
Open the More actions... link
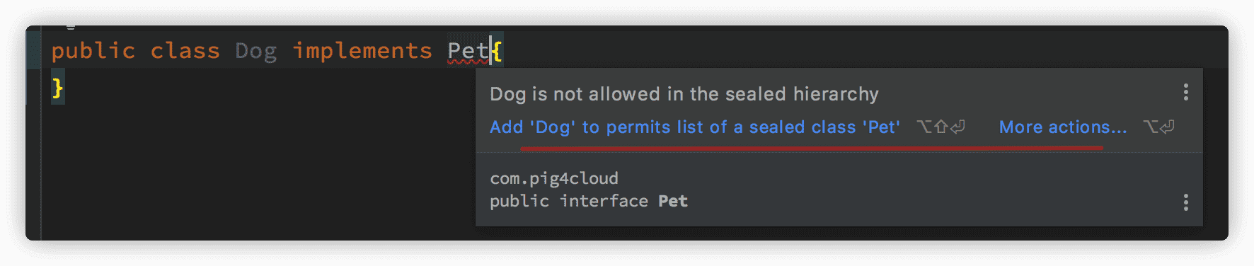coord(1063,127)
